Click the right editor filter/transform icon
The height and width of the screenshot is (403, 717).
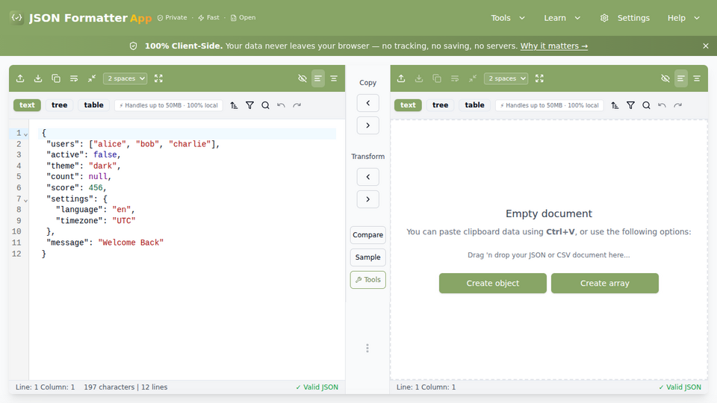click(630, 105)
